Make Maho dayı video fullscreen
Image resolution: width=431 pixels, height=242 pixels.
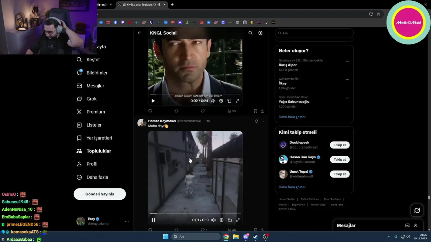click(x=238, y=220)
